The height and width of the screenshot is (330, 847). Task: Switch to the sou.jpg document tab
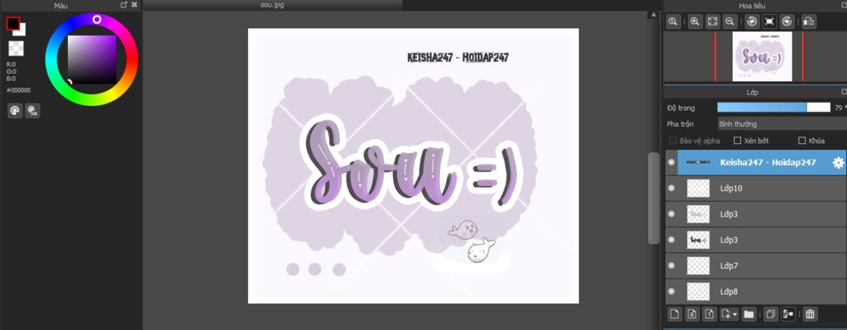tap(272, 5)
